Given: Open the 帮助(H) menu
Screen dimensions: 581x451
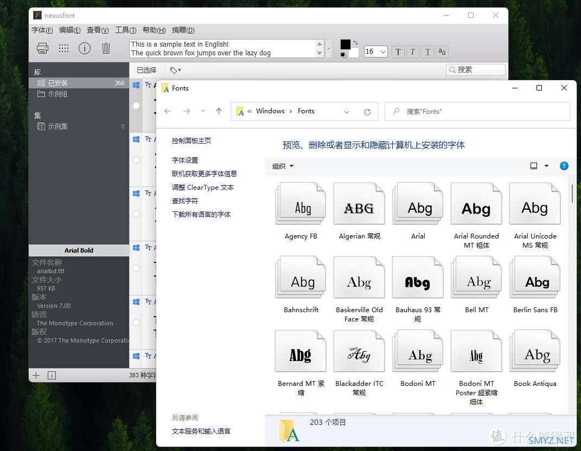Looking at the screenshot, I should [154, 30].
